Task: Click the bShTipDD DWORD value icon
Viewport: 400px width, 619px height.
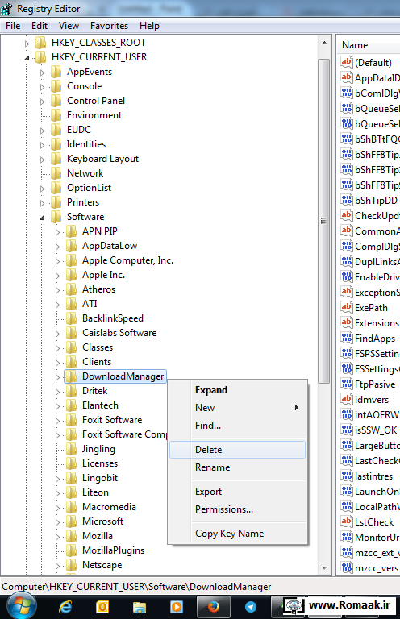Action: tap(346, 200)
